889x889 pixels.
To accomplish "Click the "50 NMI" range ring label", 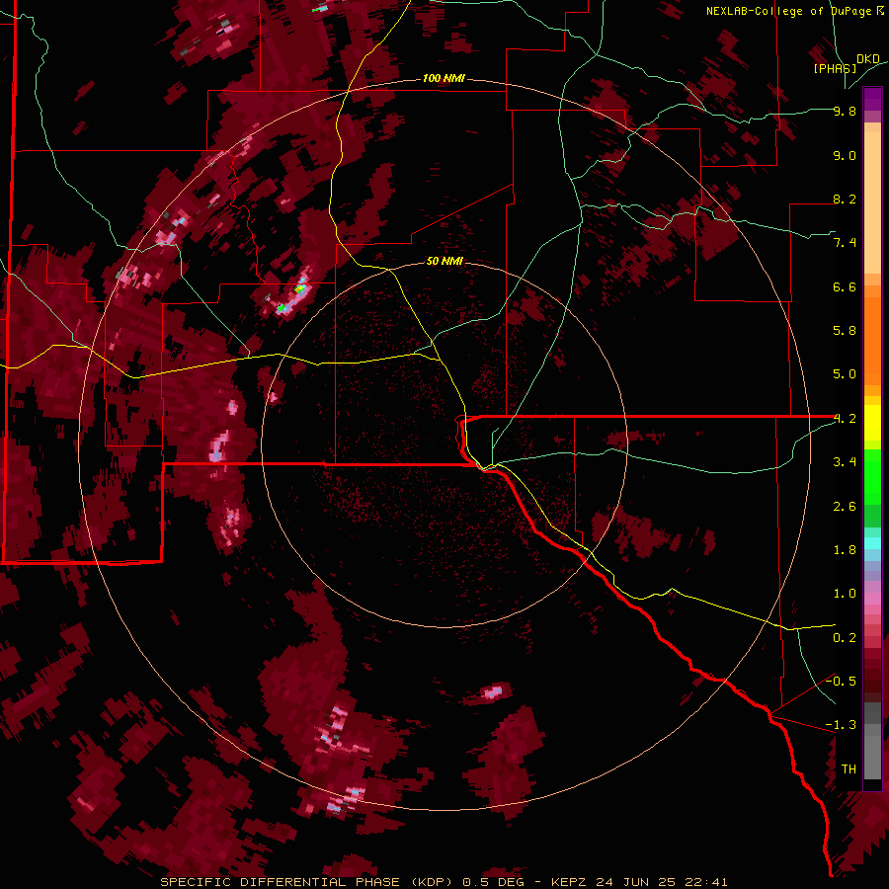I will (444, 262).
